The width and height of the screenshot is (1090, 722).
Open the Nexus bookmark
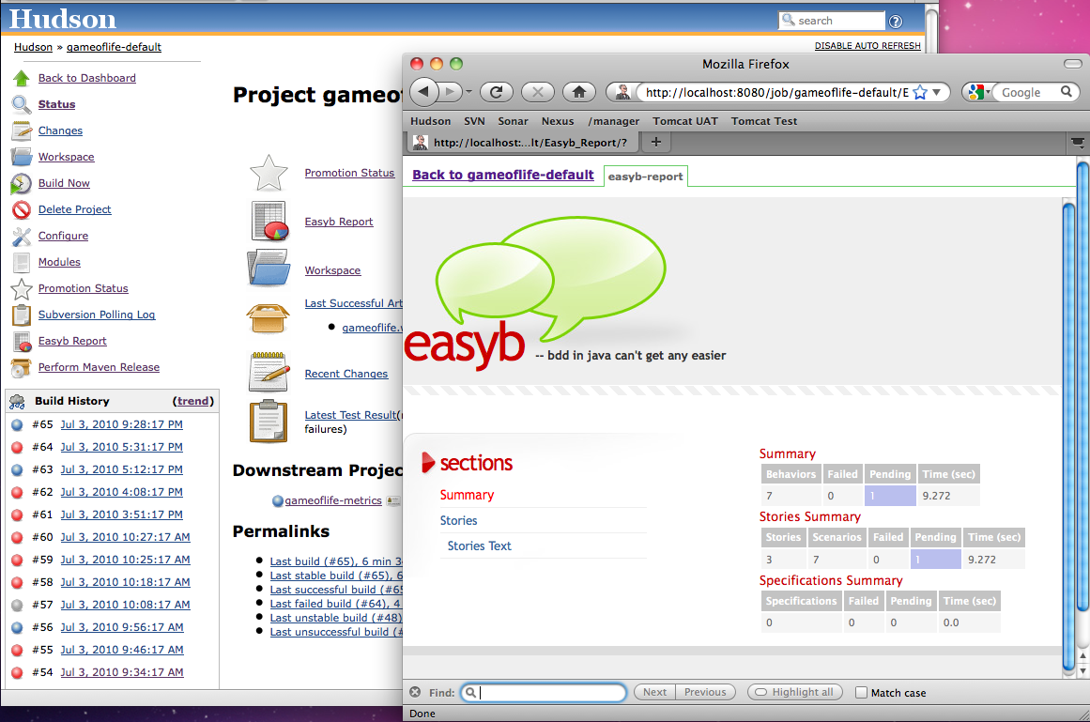tap(559, 121)
